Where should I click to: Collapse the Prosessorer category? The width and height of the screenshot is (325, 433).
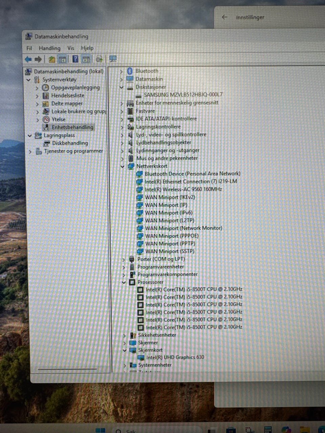click(124, 282)
